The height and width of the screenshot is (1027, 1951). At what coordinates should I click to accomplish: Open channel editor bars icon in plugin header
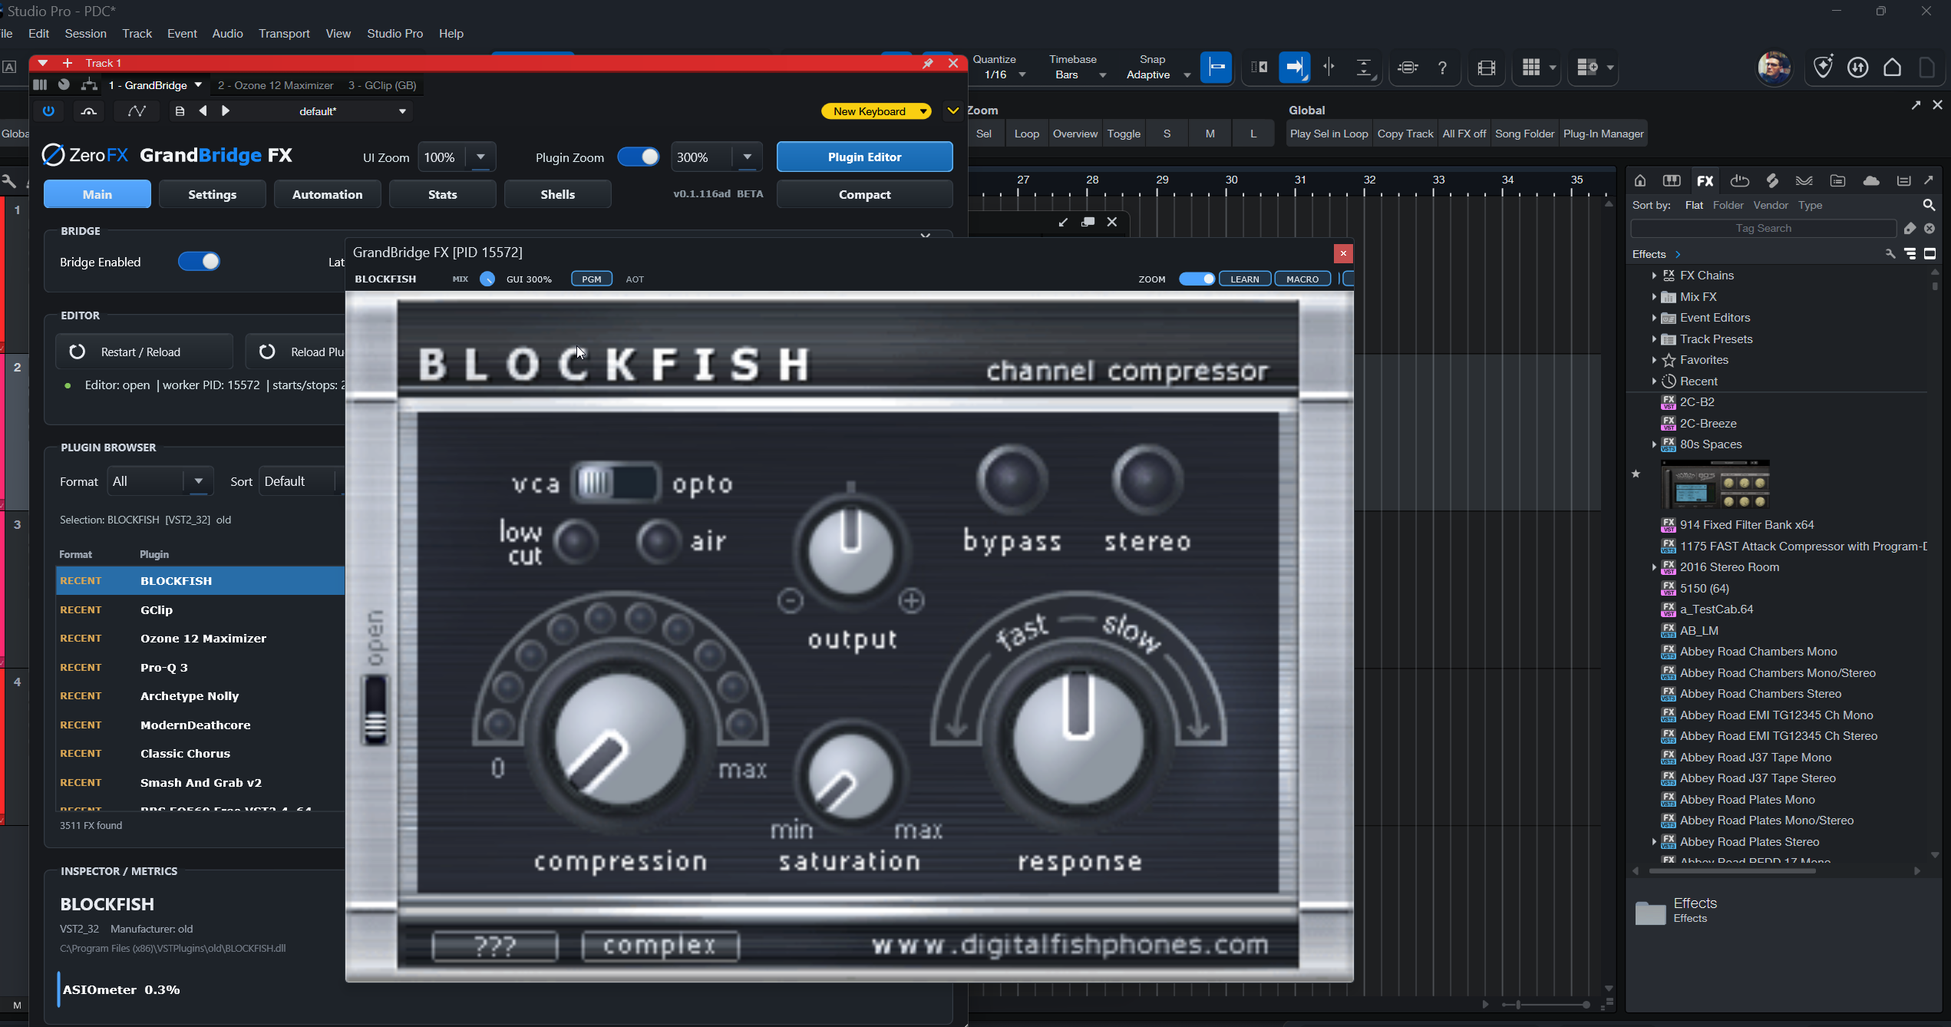point(40,85)
